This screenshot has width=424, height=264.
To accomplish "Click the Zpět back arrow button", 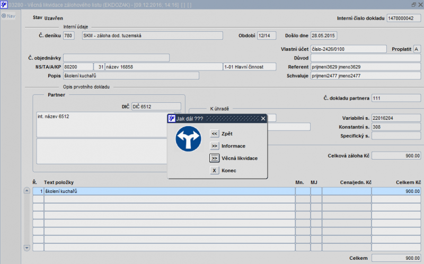I will point(214,134).
